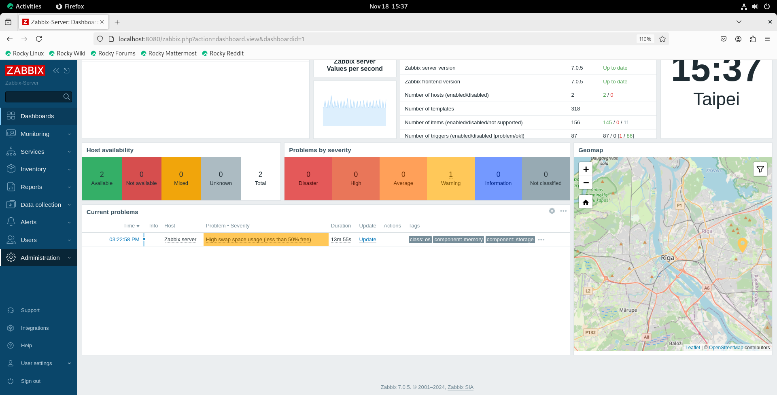Open a new Firefox tab
Image resolution: width=777 pixels, height=395 pixels.
pyautogui.click(x=117, y=22)
